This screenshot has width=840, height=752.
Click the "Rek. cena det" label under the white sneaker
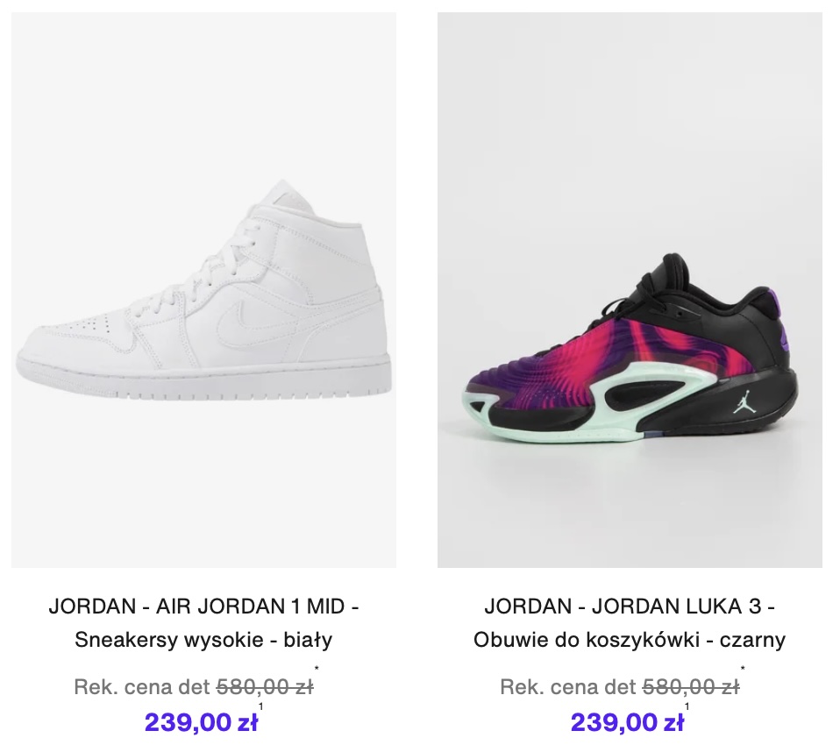142,687
